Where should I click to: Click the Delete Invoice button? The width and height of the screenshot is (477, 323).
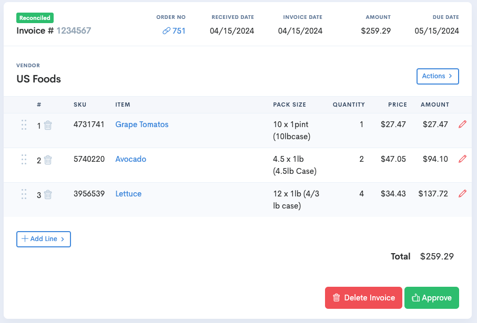coord(363,298)
